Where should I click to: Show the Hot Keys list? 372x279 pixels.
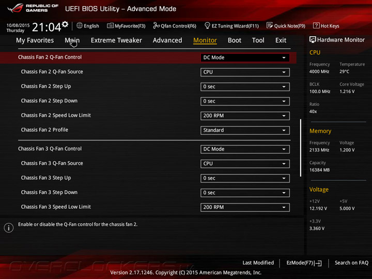tap(330, 26)
